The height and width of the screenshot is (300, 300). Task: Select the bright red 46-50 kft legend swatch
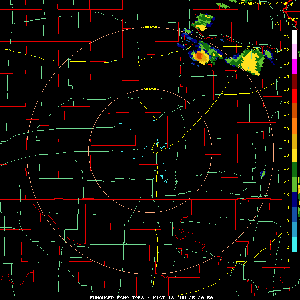294,96
